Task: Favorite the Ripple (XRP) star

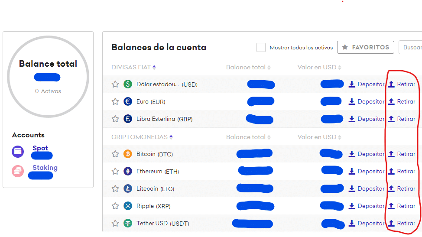Action: 115,206
